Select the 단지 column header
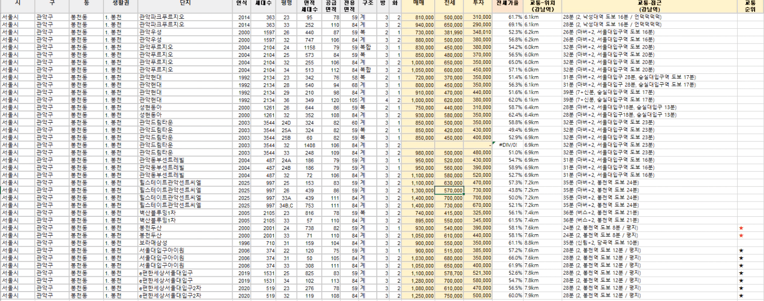The height and width of the screenshot is (301, 764). pos(185,3)
